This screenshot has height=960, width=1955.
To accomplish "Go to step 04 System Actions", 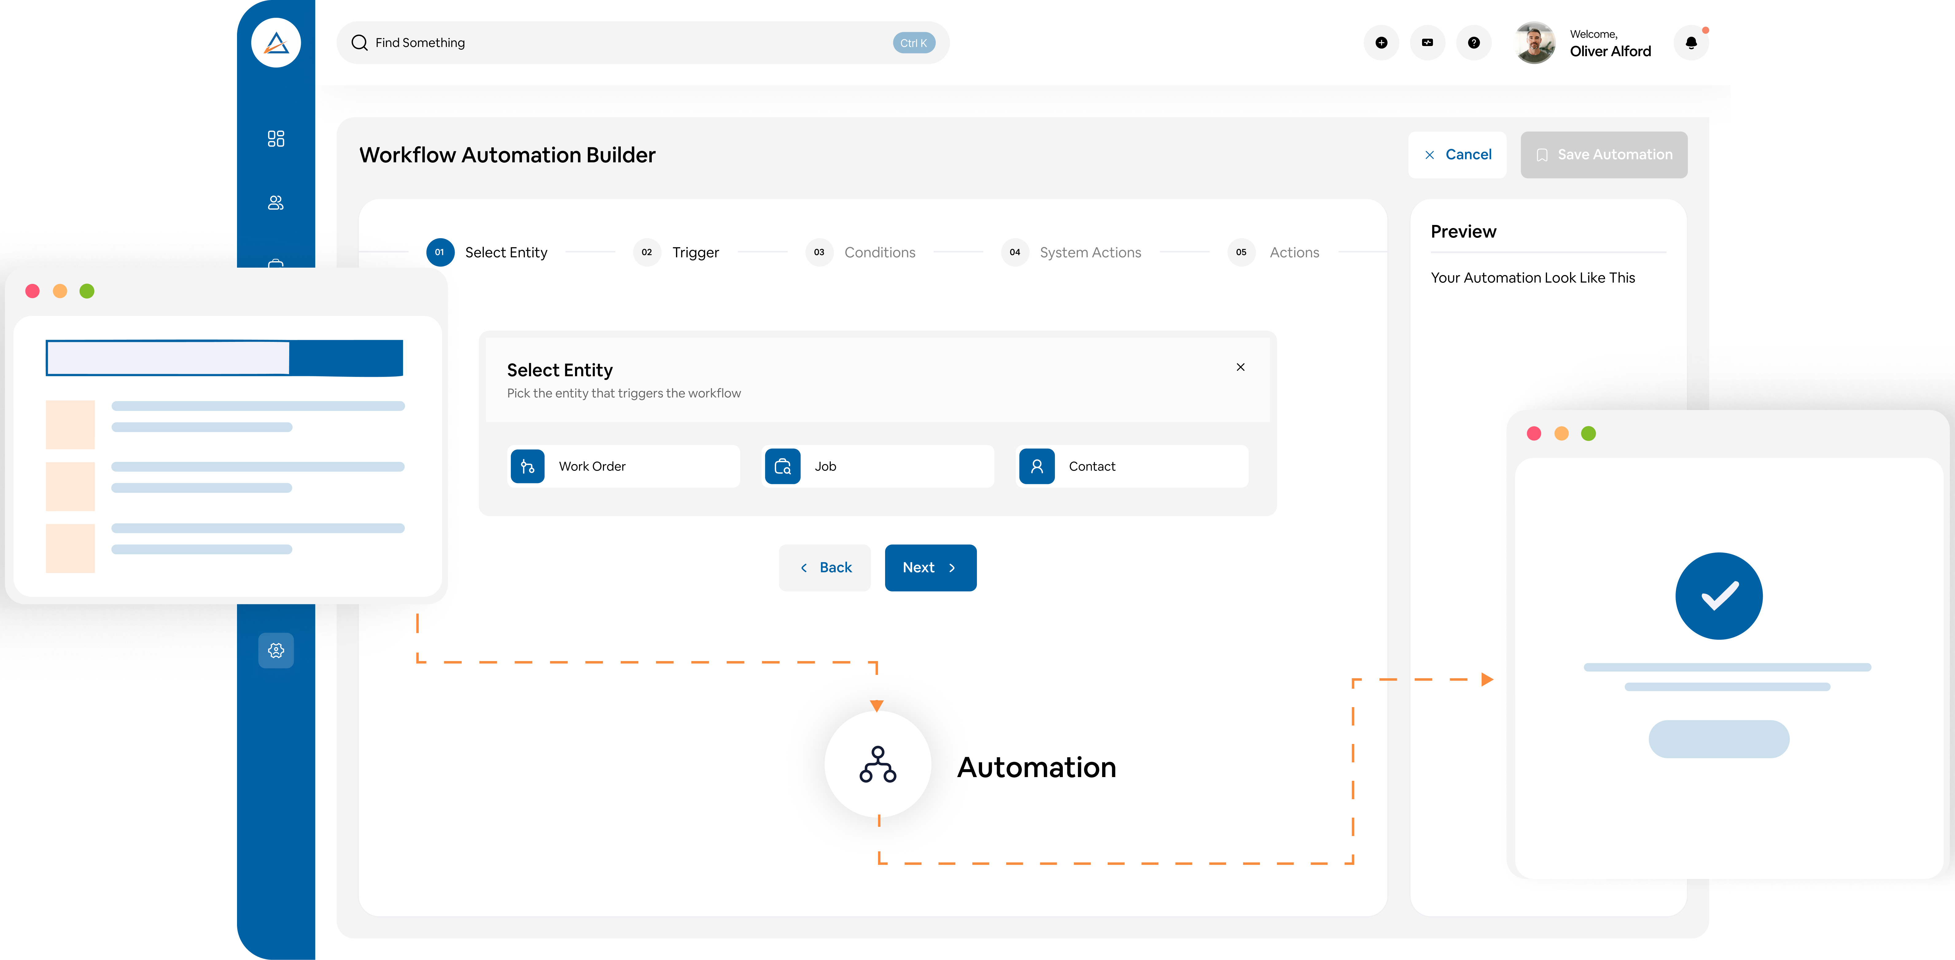I will (x=1072, y=252).
